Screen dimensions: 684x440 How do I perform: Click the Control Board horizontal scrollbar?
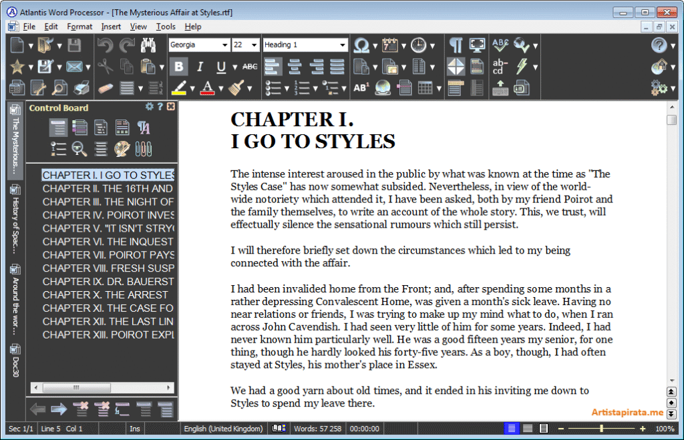pyautogui.click(x=102, y=388)
